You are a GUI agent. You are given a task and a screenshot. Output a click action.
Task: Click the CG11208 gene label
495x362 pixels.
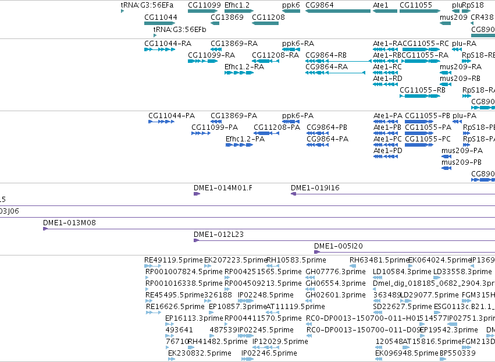click(x=268, y=17)
